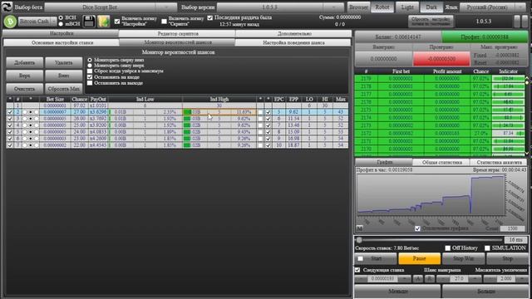Click the Очистить button
Viewport: 532px width, 299px height.
click(25, 89)
